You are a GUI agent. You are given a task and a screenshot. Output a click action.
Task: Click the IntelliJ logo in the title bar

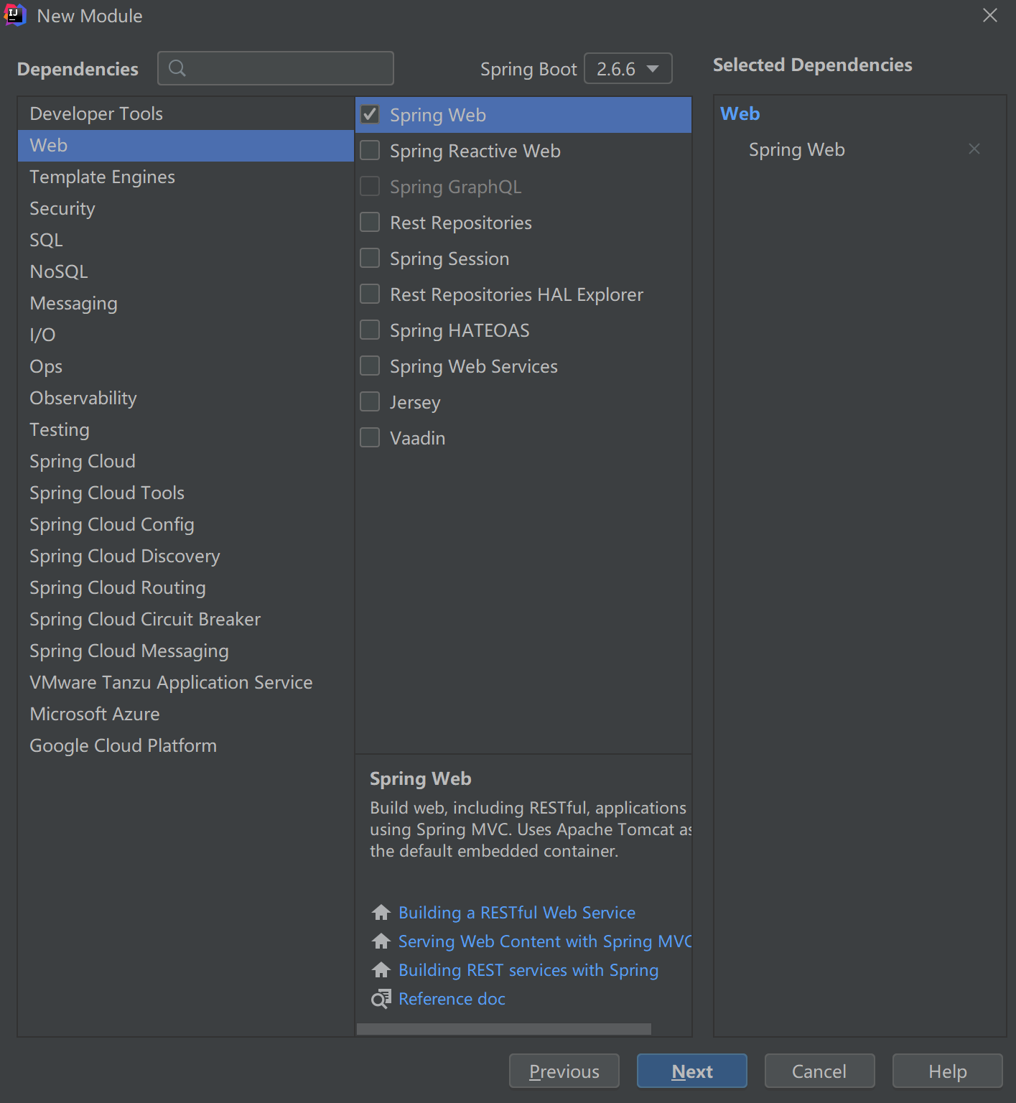[14, 15]
